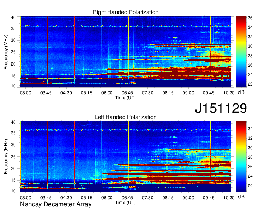Image resolution: width=257 pixels, height=209 pixels.
Task: Click the top plot's Frequency (MHz) axis label
Action: [6, 52]
